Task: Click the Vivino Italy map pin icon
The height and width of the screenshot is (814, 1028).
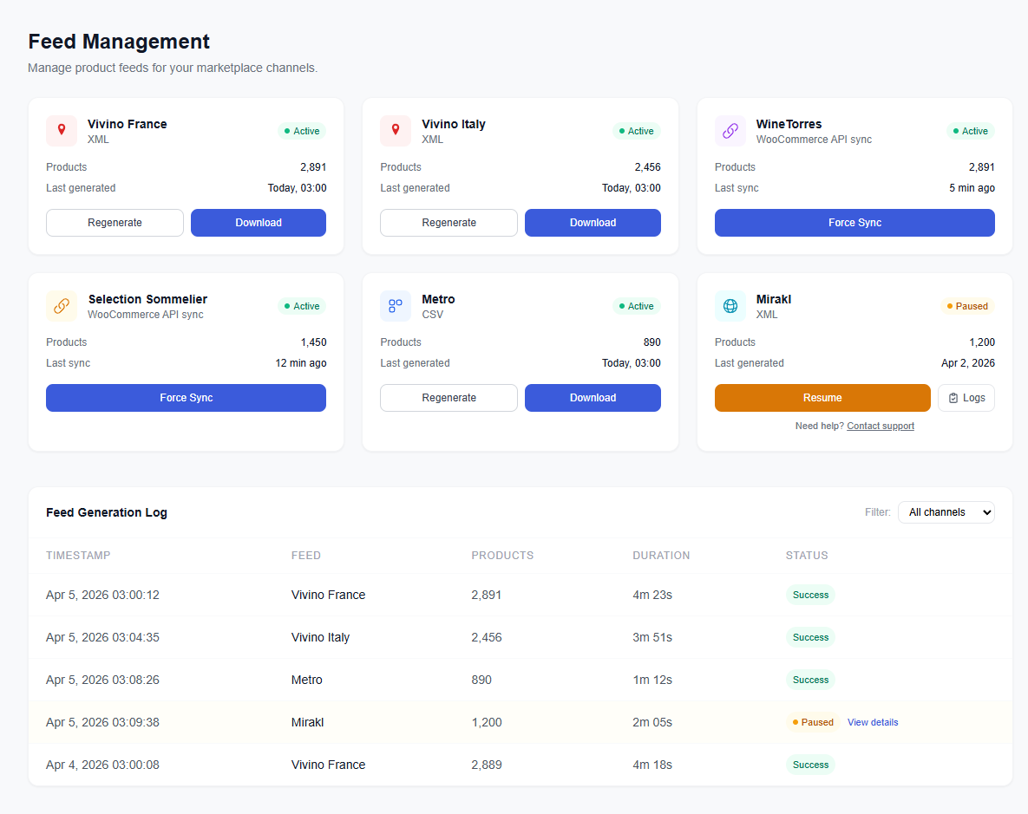Action: point(396,130)
